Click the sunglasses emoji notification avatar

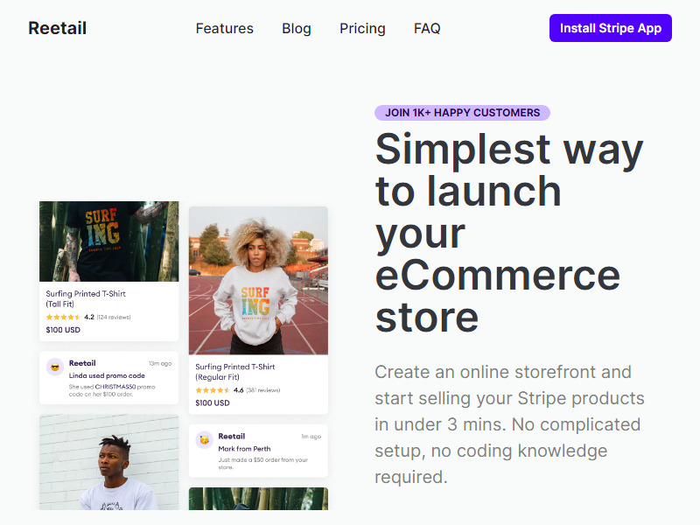(55, 367)
